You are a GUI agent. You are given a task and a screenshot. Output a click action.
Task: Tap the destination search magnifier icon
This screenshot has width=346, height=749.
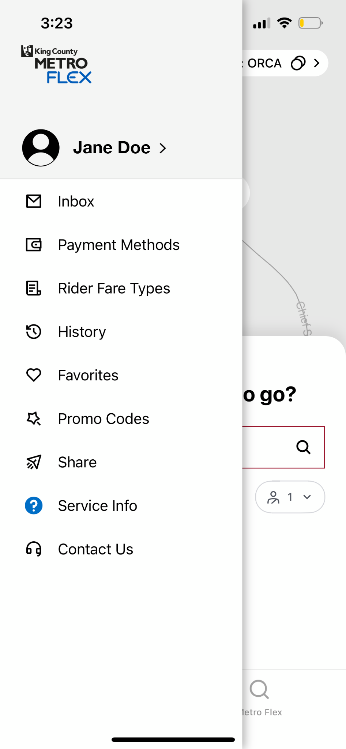point(303,447)
